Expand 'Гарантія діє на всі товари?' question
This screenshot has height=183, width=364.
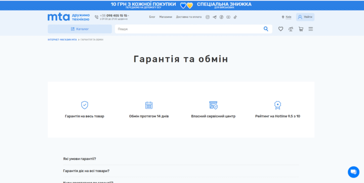pos(181,171)
